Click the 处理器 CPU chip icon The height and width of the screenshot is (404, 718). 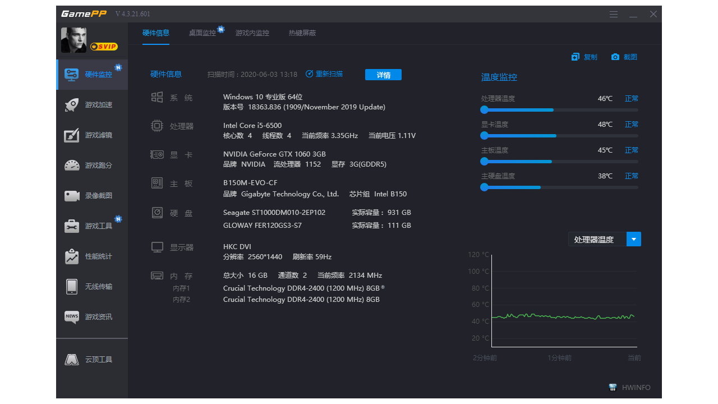(157, 126)
